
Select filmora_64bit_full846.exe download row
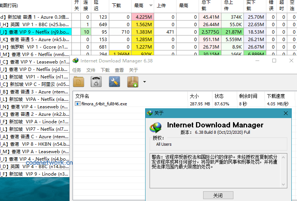[x=184, y=104]
